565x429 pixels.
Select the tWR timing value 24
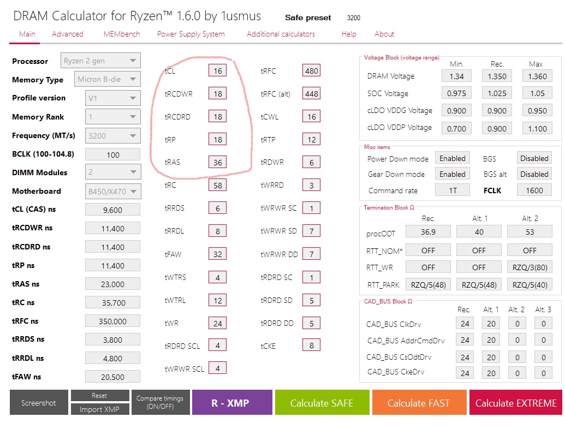[218, 323]
